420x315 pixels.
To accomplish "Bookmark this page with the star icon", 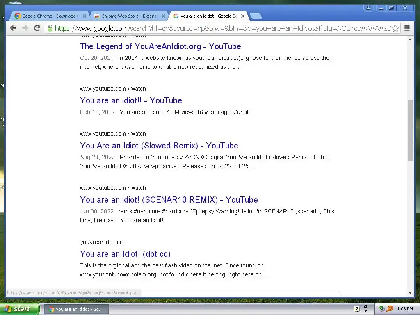I will pos(395,28).
